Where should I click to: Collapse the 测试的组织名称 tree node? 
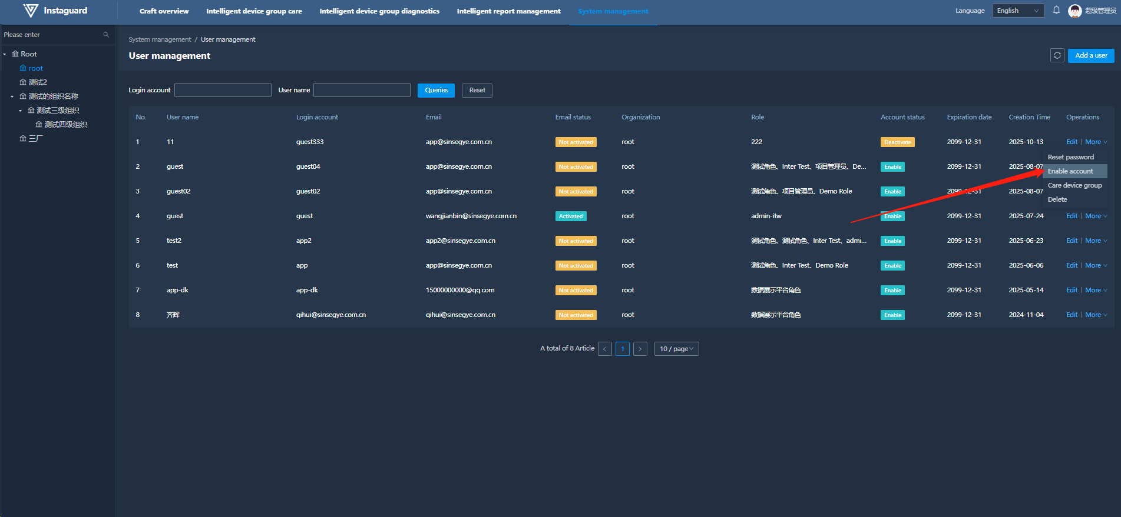(x=12, y=96)
